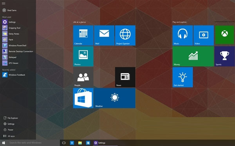The width and height of the screenshot is (235, 146).
Task: Open the Store shopping bag tile
Action: point(83,98)
